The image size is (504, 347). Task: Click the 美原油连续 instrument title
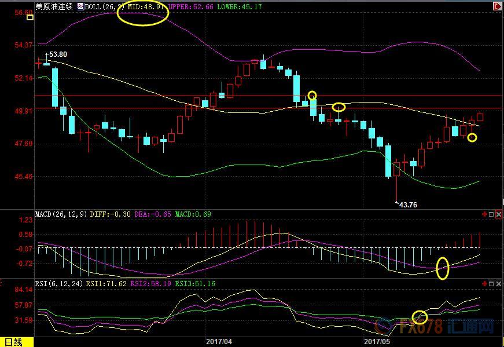pyautogui.click(x=54, y=6)
